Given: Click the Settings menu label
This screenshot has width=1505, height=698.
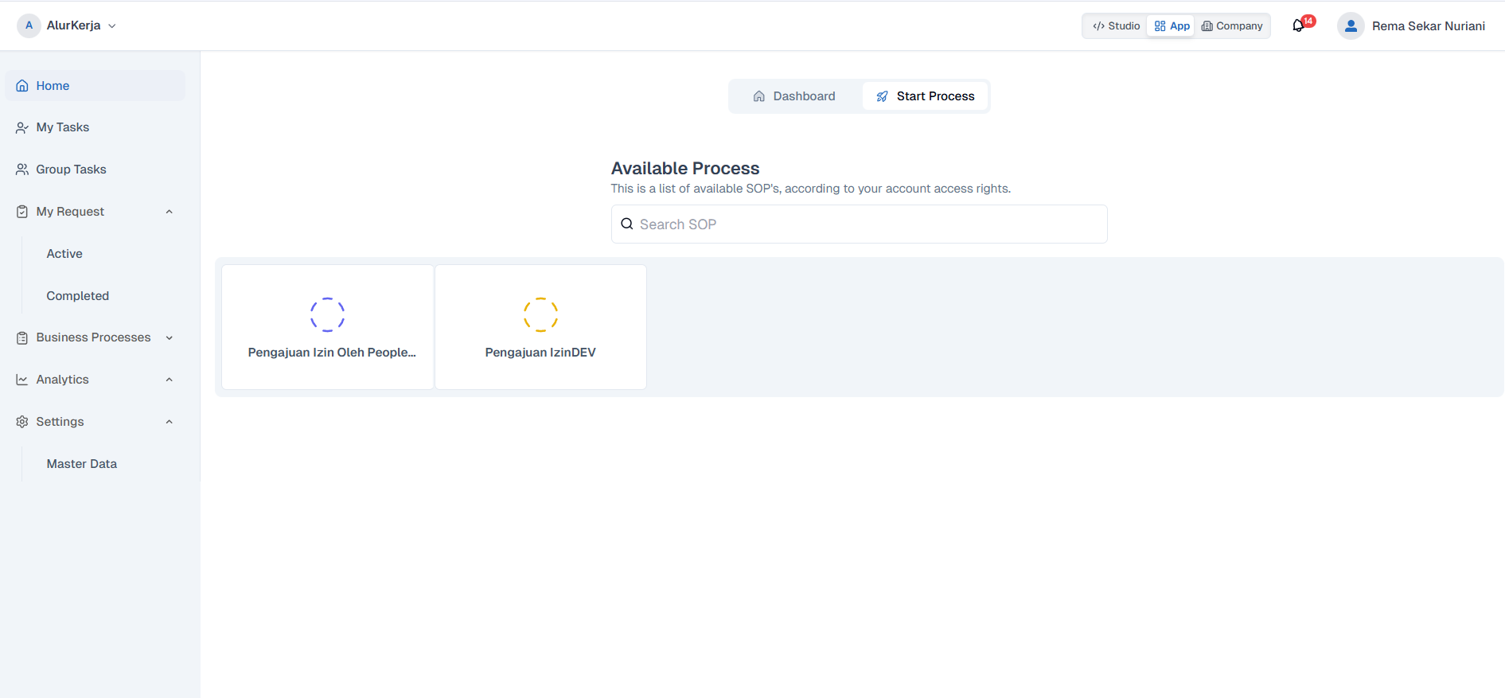Looking at the screenshot, I should click(60, 422).
